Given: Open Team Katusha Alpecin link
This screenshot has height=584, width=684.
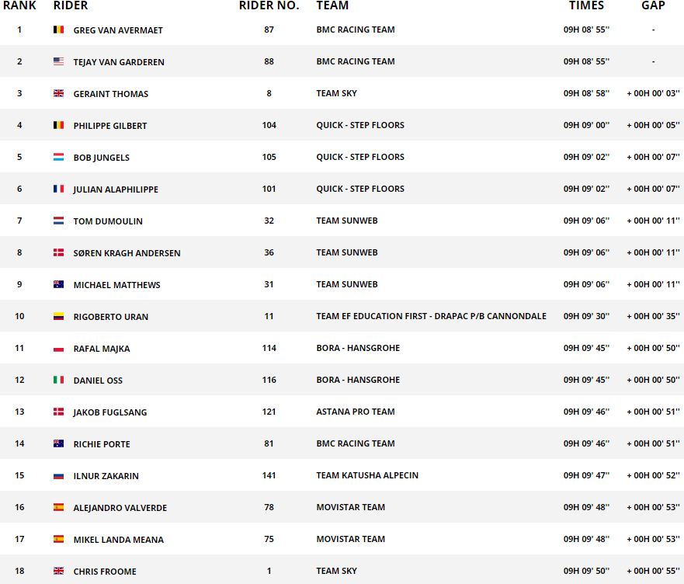Looking at the screenshot, I should click(x=367, y=475).
